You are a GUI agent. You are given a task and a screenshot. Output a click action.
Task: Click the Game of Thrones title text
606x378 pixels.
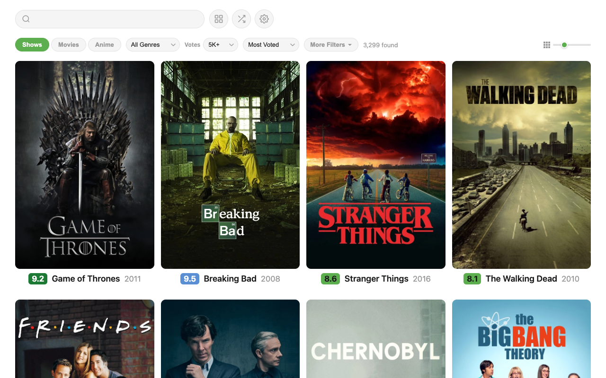click(x=86, y=279)
